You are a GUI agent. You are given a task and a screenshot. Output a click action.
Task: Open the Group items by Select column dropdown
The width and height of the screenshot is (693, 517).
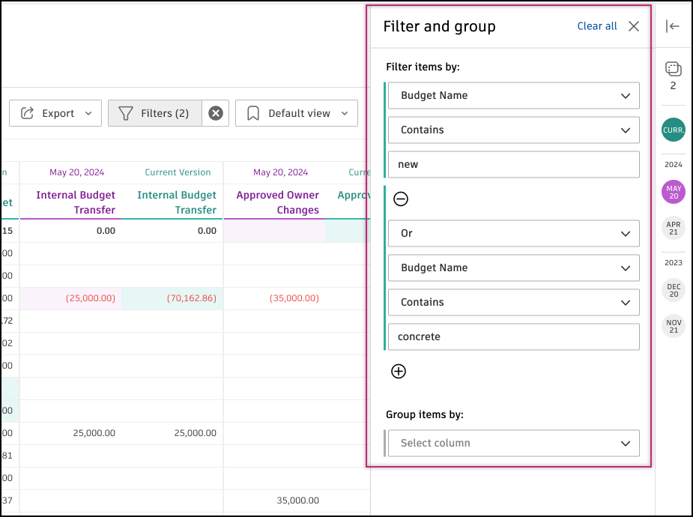pyautogui.click(x=513, y=444)
